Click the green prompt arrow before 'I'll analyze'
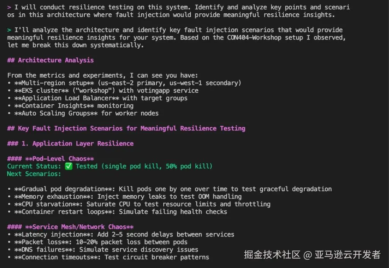 [x=9, y=30]
